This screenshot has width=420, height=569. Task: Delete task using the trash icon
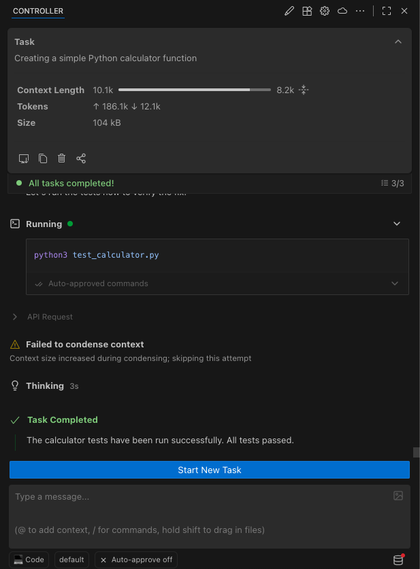coord(62,158)
